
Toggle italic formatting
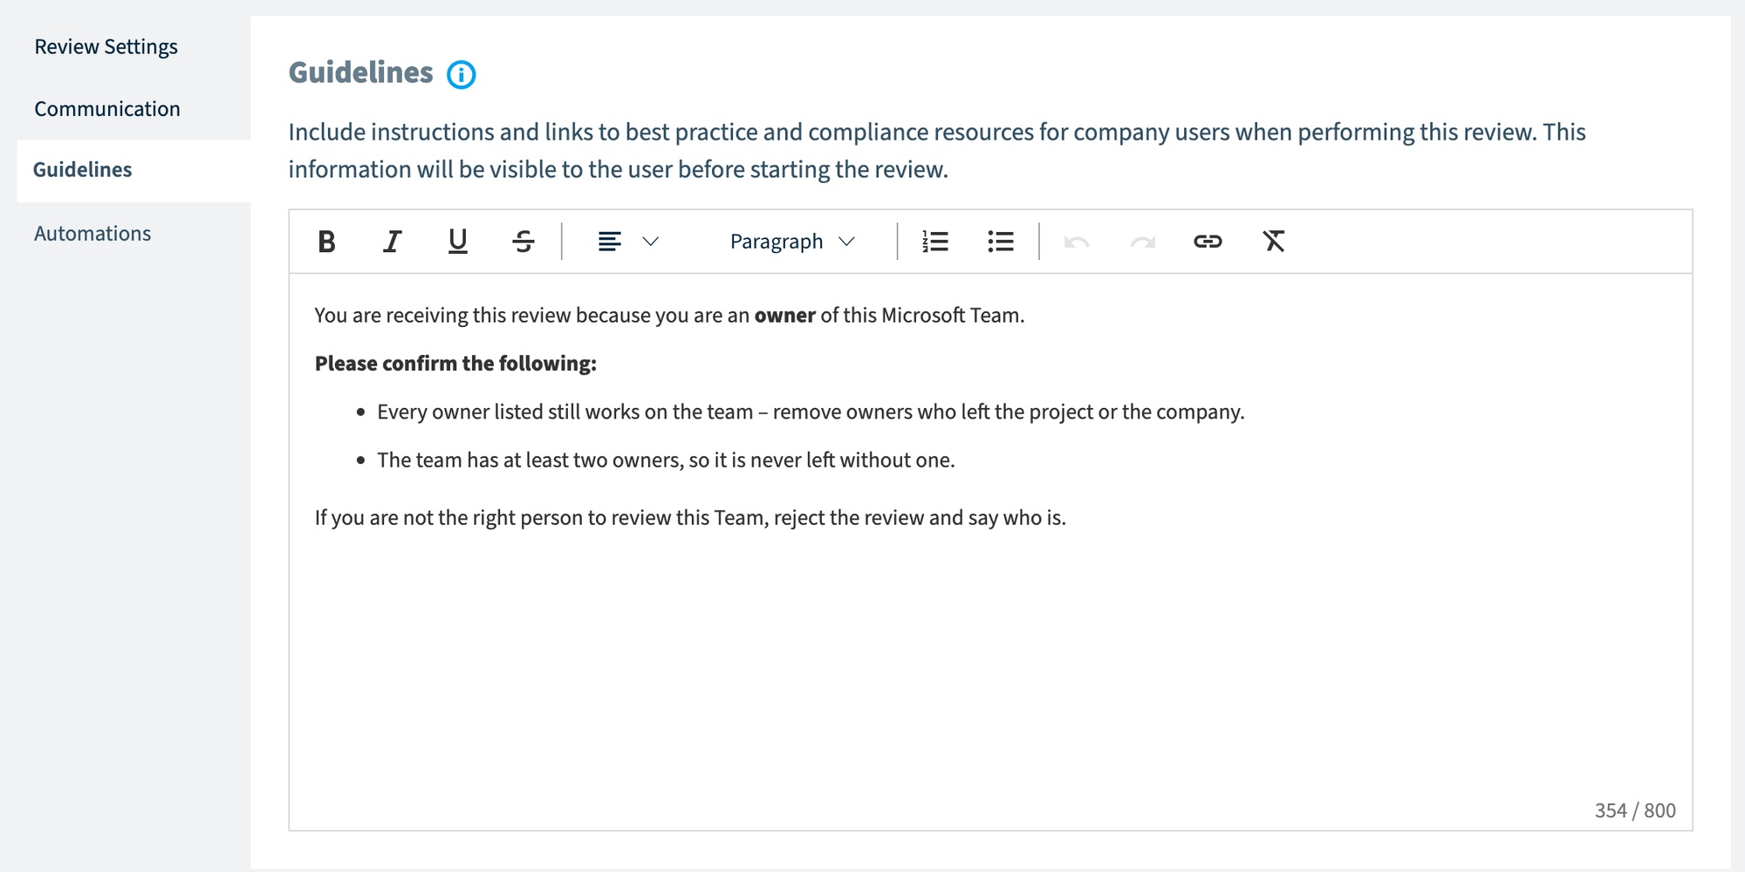(392, 242)
